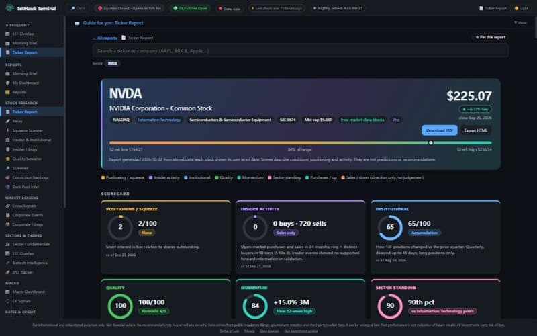Open the Dark Pool Intel sidebar icon

click(7, 187)
